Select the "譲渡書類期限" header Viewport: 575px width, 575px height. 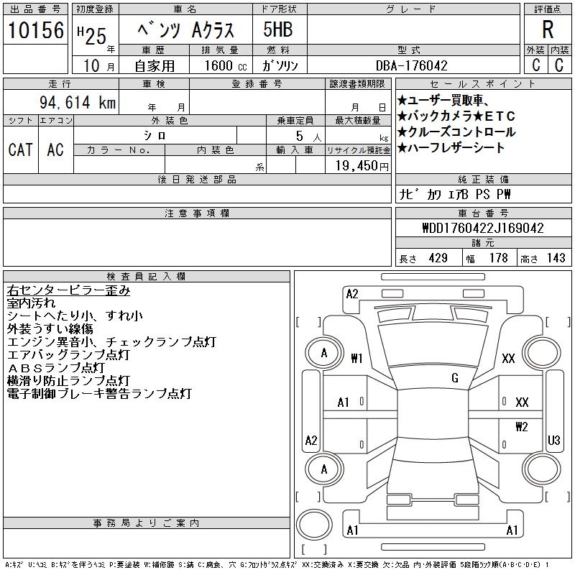357,84
